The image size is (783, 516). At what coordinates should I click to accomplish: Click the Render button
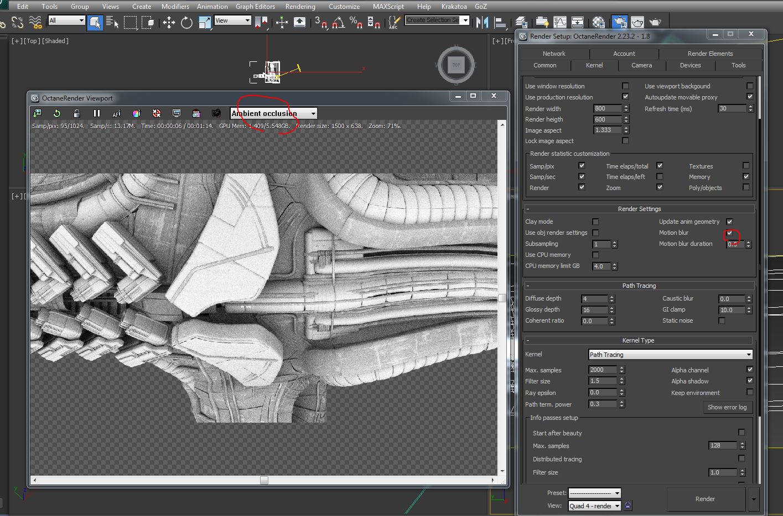[x=705, y=499]
